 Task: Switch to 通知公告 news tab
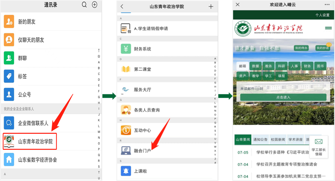pyautogui.click(x=260, y=140)
